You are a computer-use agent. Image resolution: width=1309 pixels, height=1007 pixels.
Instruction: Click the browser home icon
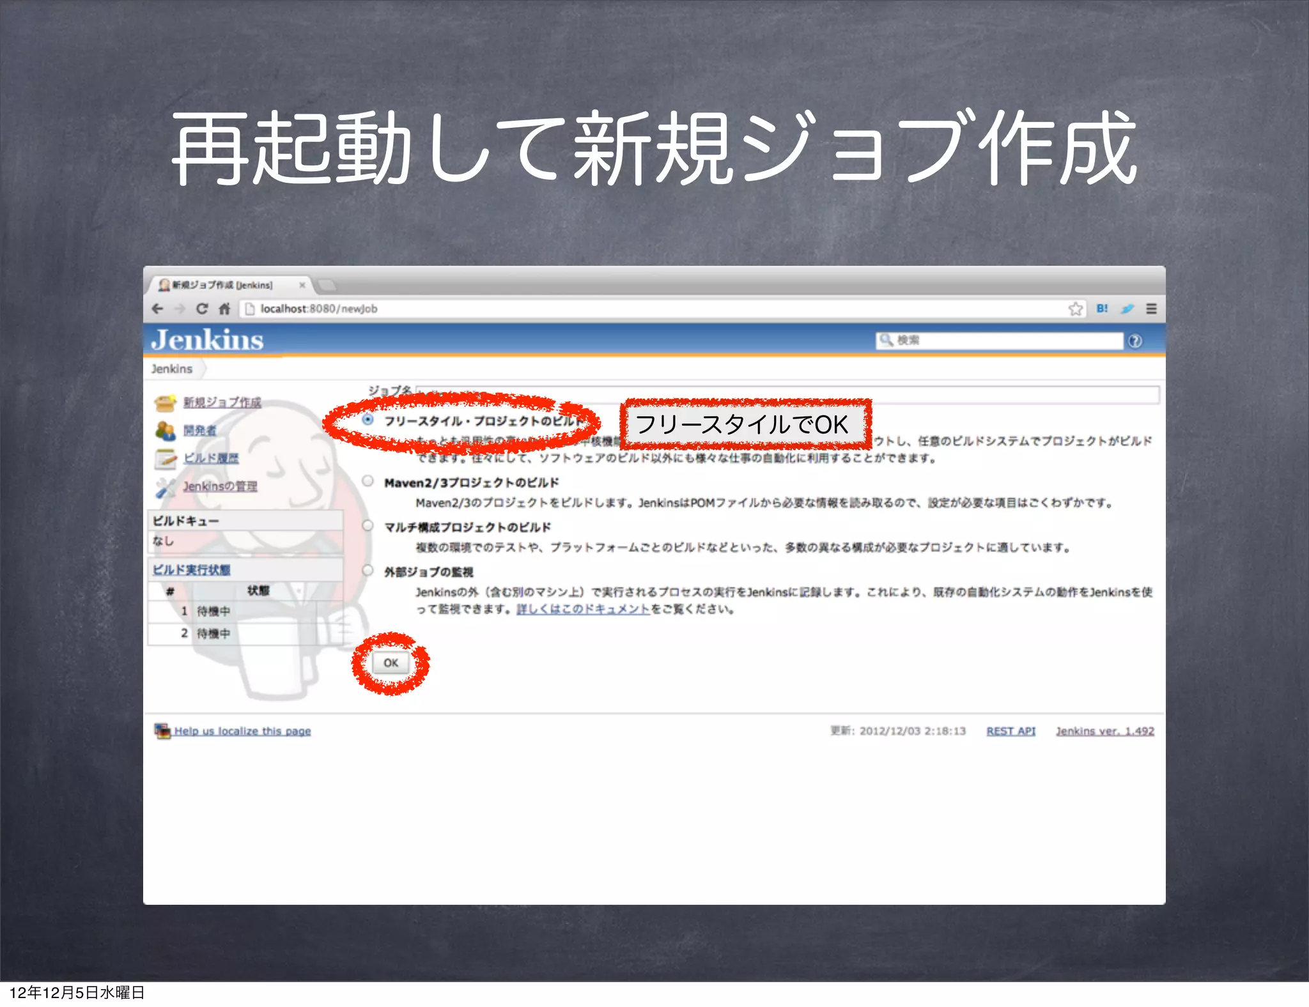(x=224, y=309)
